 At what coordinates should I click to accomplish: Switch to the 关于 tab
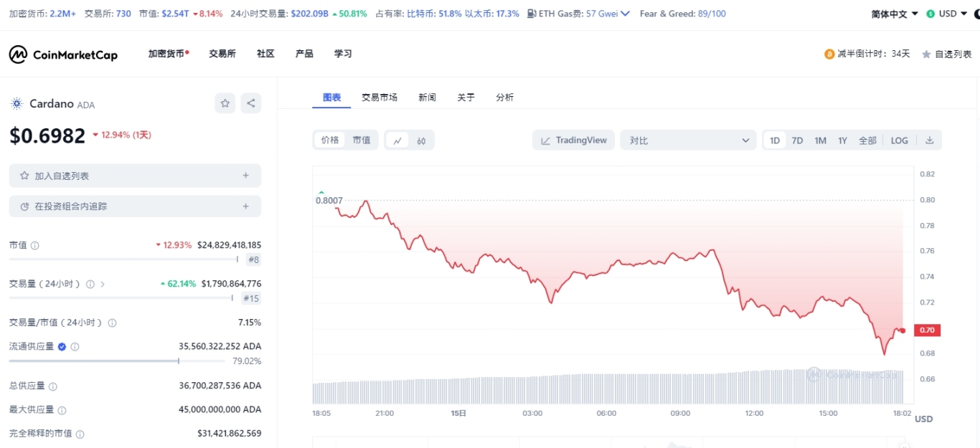tap(466, 97)
